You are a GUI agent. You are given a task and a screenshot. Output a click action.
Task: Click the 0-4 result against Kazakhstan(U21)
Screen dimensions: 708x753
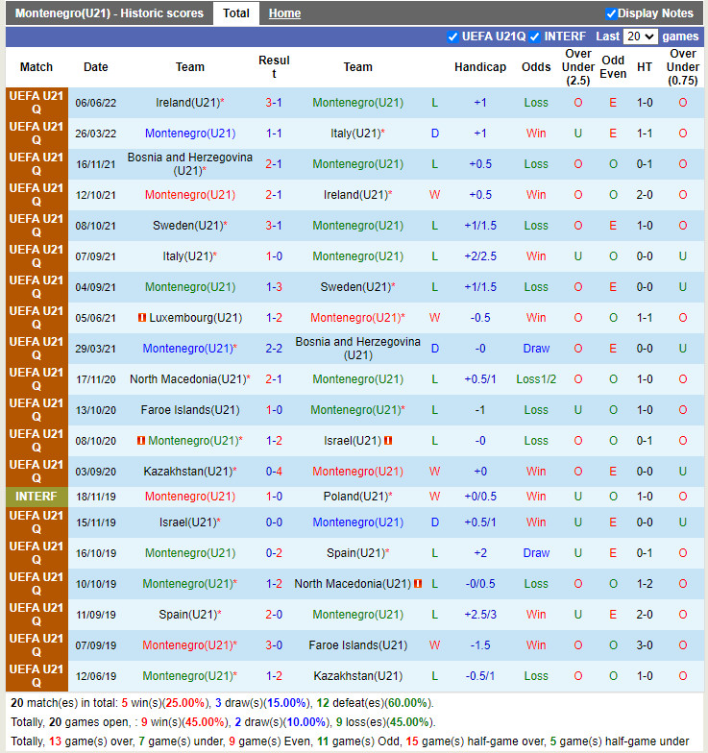pyautogui.click(x=274, y=472)
